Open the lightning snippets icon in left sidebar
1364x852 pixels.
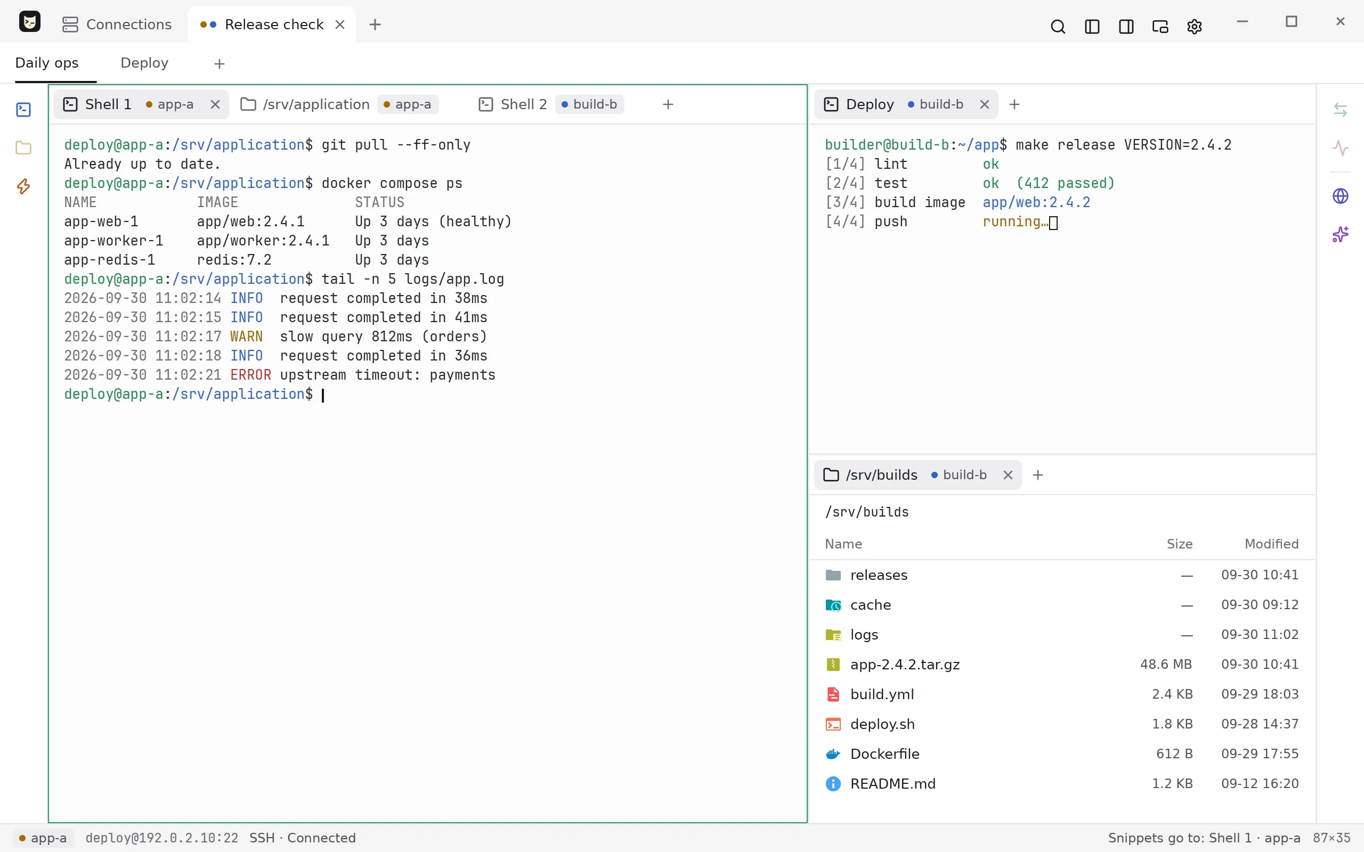(x=23, y=186)
